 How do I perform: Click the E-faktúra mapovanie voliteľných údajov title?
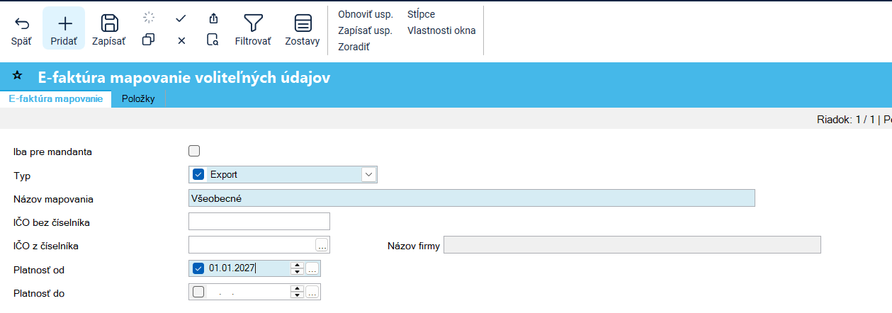click(x=184, y=77)
